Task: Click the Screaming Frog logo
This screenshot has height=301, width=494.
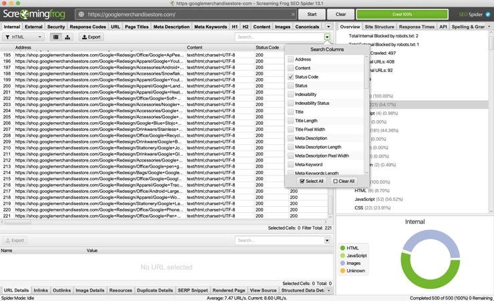Action: point(34,14)
